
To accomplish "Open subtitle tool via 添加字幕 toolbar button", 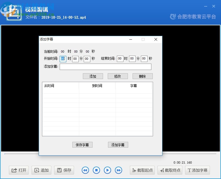I will tap(197, 170).
